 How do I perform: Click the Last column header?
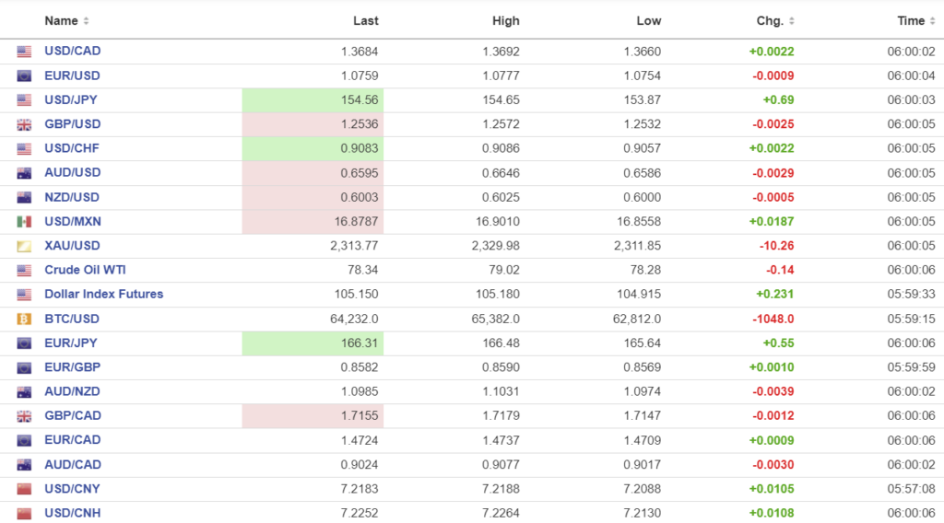click(x=365, y=20)
